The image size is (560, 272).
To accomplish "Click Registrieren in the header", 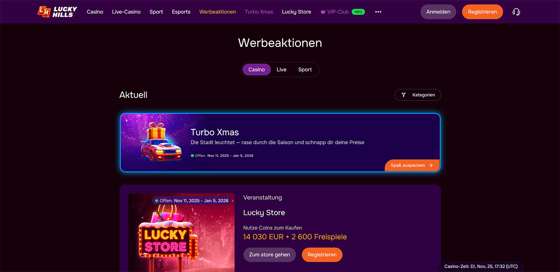I will pyautogui.click(x=483, y=12).
